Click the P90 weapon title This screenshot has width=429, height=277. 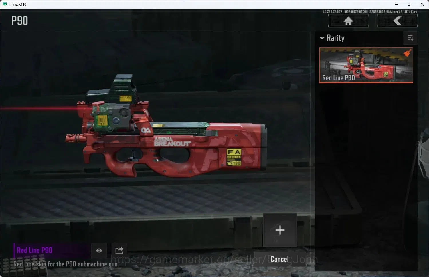point(20,21)
